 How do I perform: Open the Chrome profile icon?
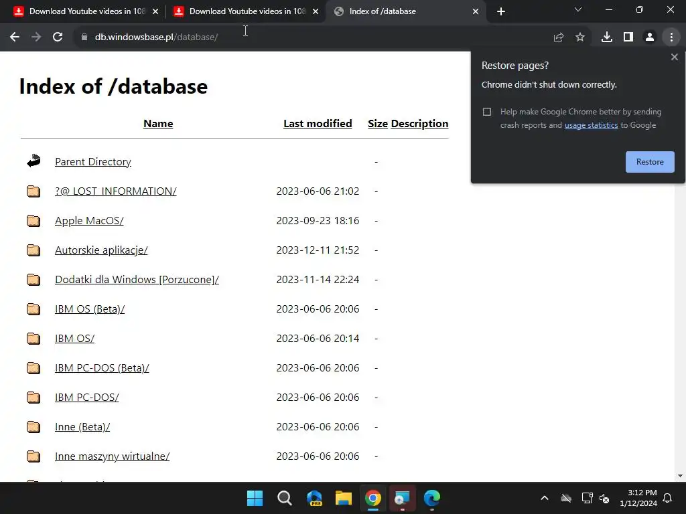(x=650, y=37)
